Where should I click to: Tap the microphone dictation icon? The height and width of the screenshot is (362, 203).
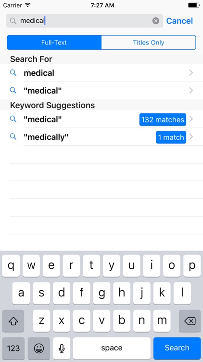click(62, 348)
